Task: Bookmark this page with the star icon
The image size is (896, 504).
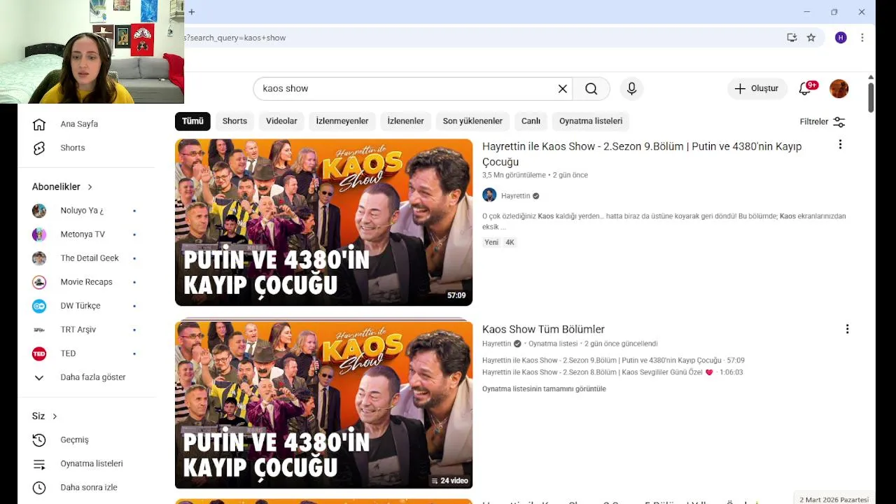Action: 811,38
